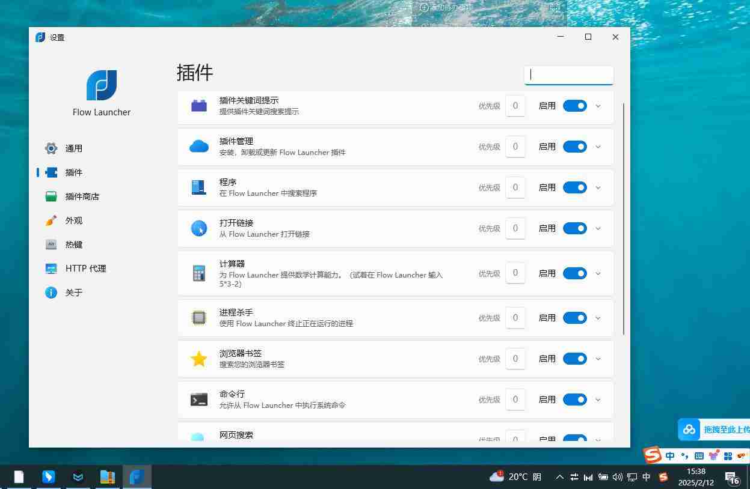Turn off the 程序 plugin switch
750x489 pixels.
pos(574,187)
